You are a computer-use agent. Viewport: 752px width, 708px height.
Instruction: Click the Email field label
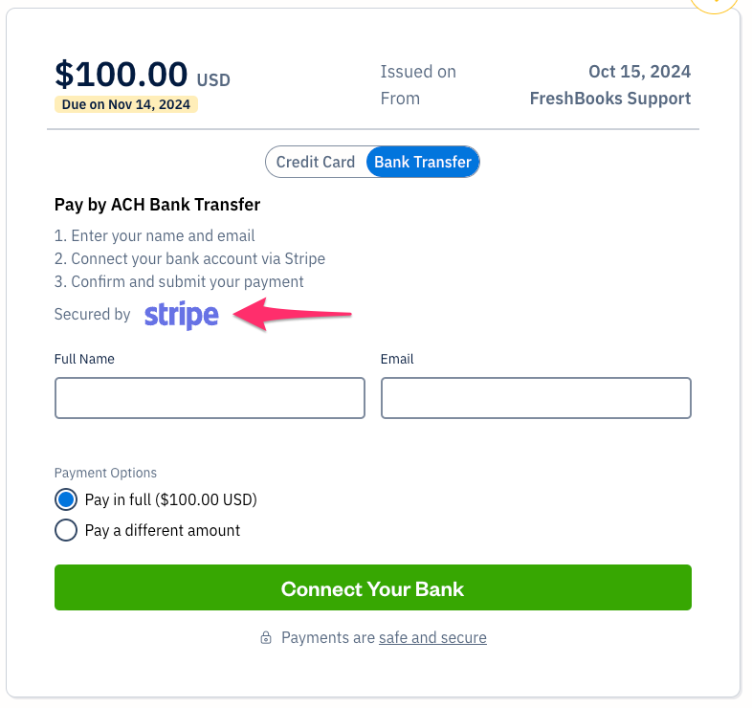(x=397, y=360)
